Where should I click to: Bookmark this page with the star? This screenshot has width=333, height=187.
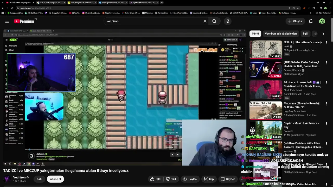tap(298, 8)
